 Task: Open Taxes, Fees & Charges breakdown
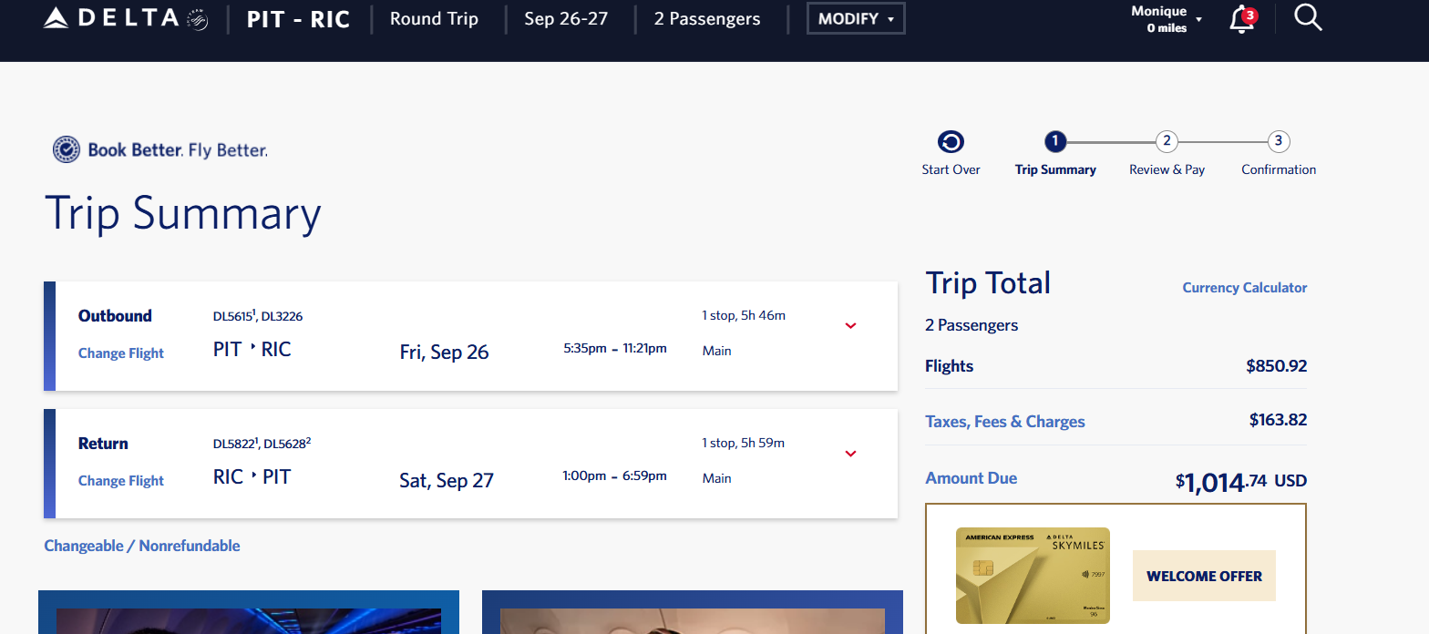click(x=1004, y=422)
